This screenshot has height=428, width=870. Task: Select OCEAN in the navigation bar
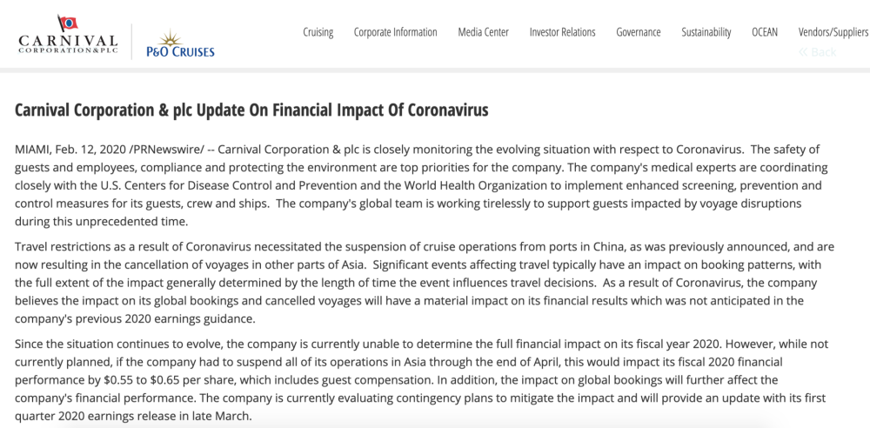click(765, 32)
